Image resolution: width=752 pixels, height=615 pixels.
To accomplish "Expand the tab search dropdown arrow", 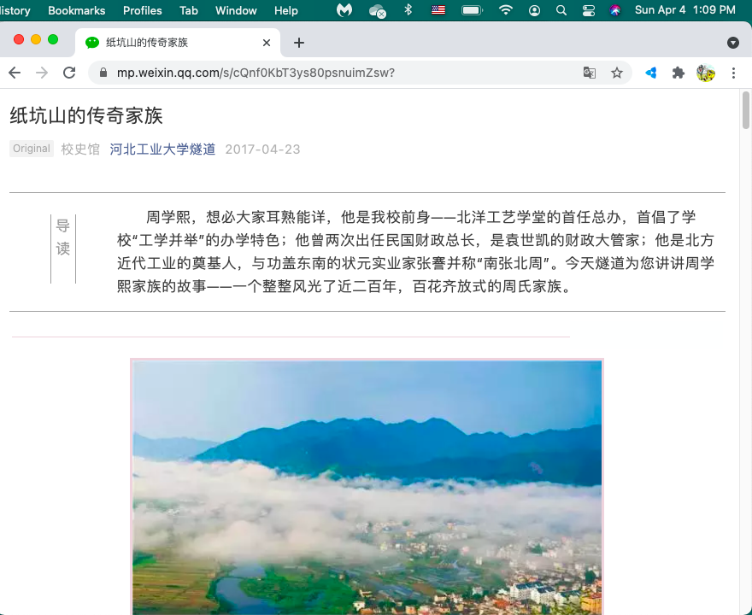I will coord(732,43).
